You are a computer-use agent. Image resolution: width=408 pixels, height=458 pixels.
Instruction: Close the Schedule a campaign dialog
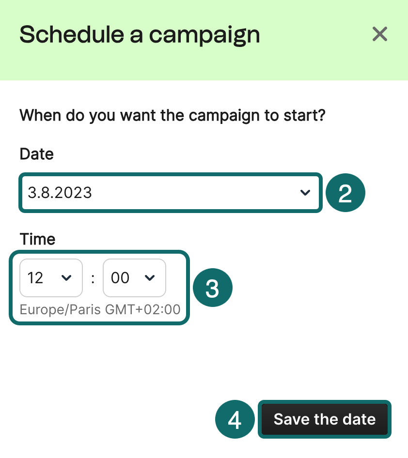[x=379, y=34]
